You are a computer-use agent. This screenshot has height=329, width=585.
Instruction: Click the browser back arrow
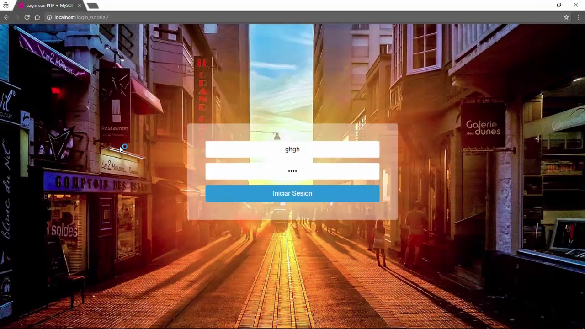point(6,17)
